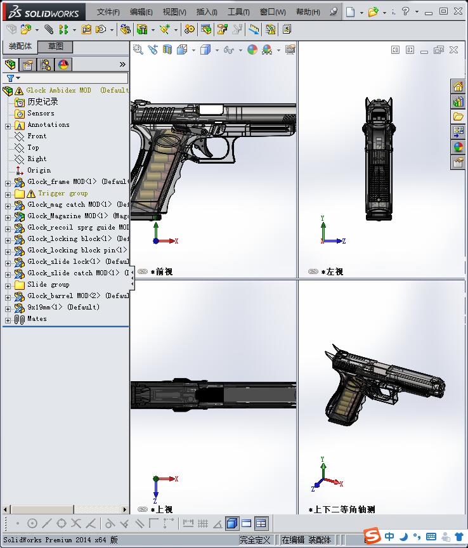Toggle link views in 左视 viewport
This screenshot has height=548, width=468.
click(x=313, y=271)
